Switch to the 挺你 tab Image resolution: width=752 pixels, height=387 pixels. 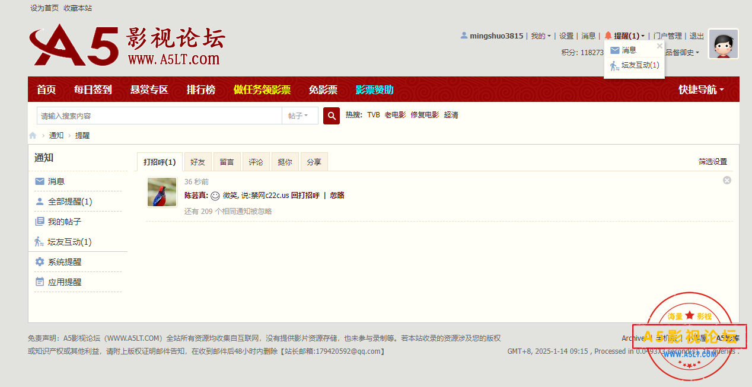pos(285,162)
